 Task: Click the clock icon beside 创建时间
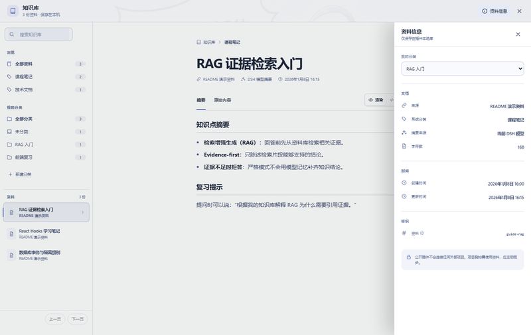[x=404, y=183]
